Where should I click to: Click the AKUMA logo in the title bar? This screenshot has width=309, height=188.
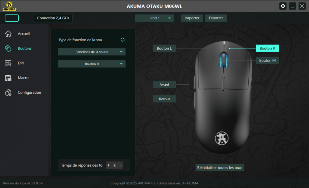click(9, 6)
